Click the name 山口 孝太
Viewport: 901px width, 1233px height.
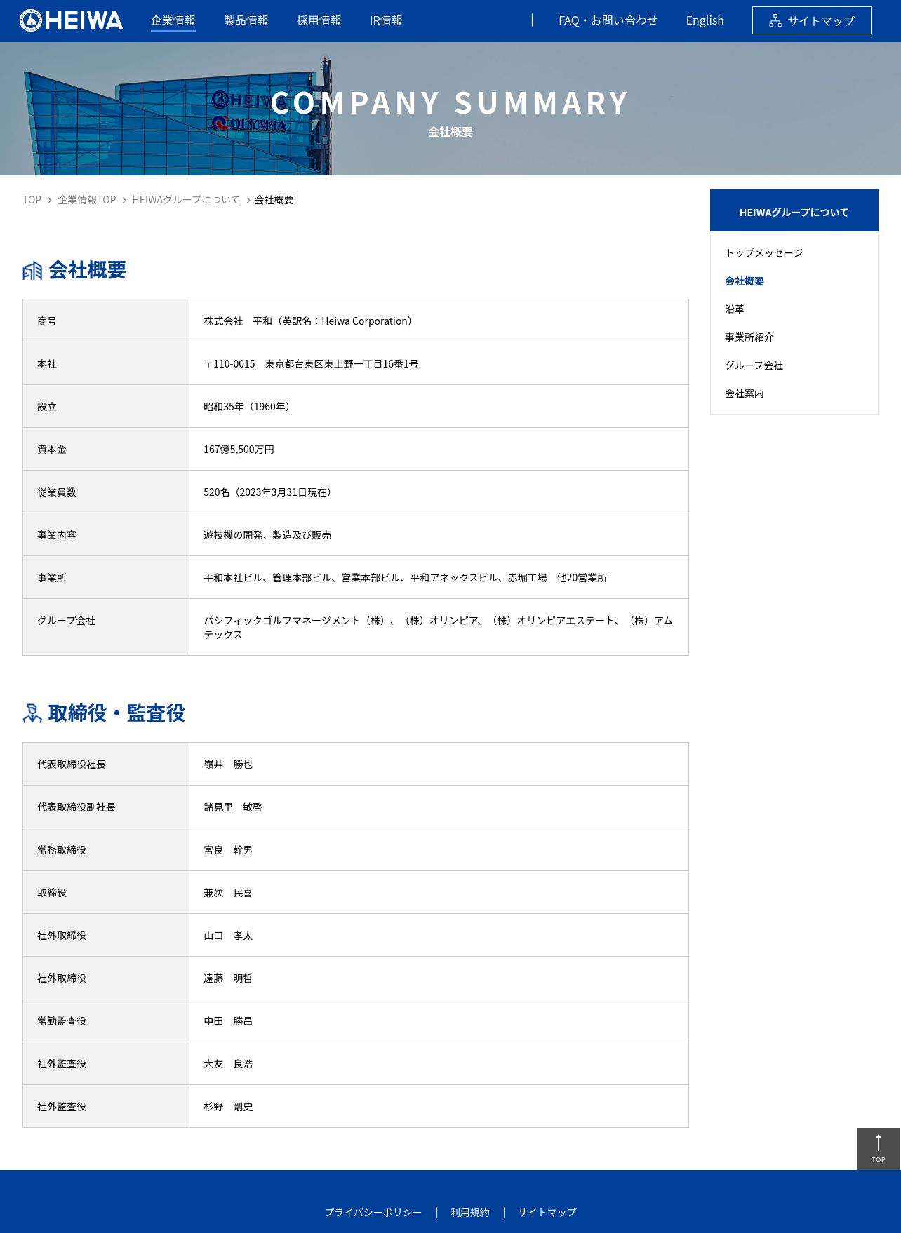[x=228, y=936]
